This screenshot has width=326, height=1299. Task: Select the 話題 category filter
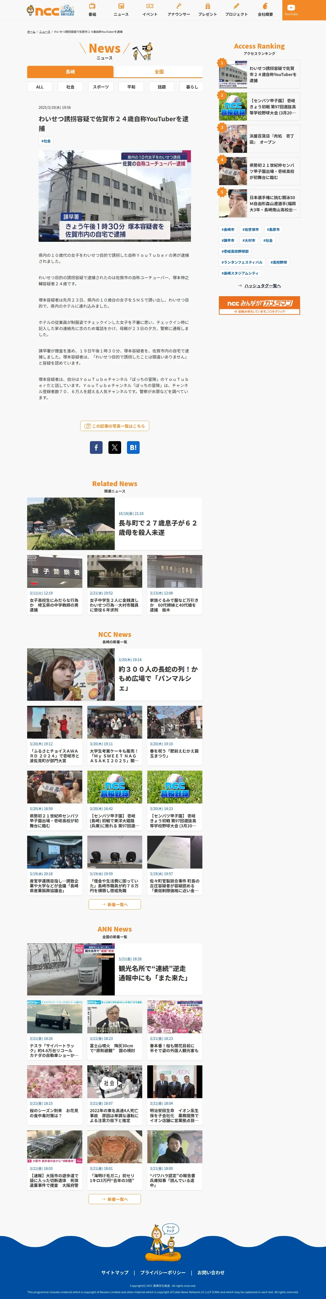pos(162,87)
